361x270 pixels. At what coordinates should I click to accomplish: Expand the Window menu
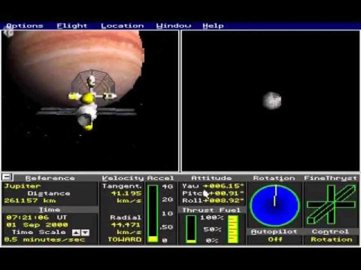[173, 26]
